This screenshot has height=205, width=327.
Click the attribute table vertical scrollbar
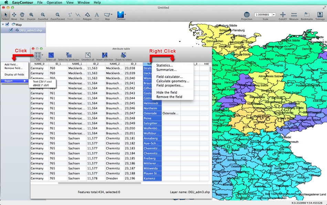click(x=210, y=69)
